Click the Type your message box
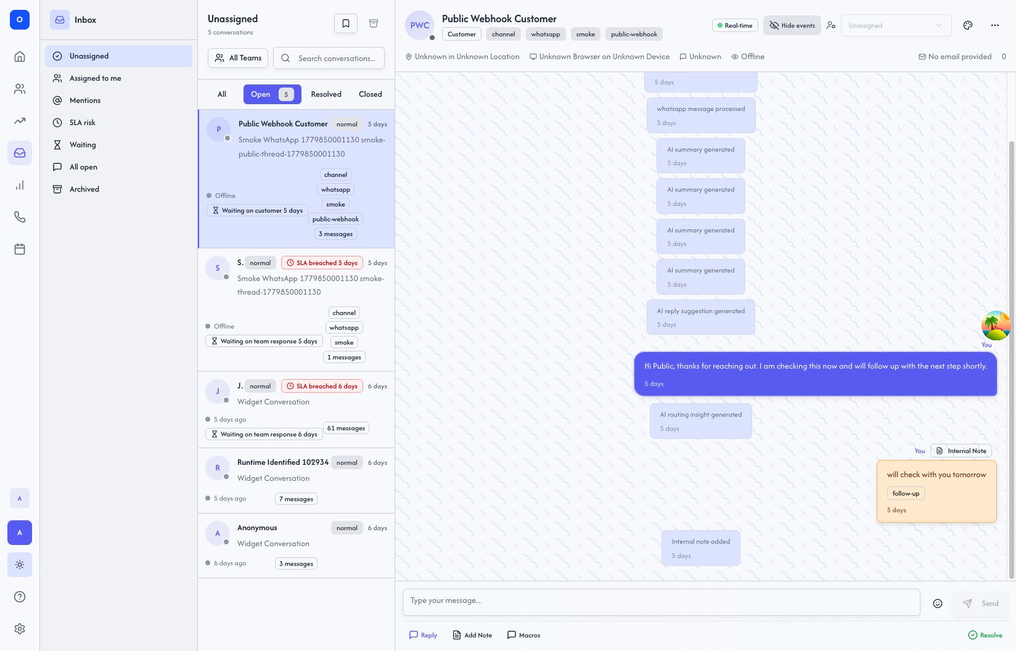The image size is (1016, 651). point(661,602)
